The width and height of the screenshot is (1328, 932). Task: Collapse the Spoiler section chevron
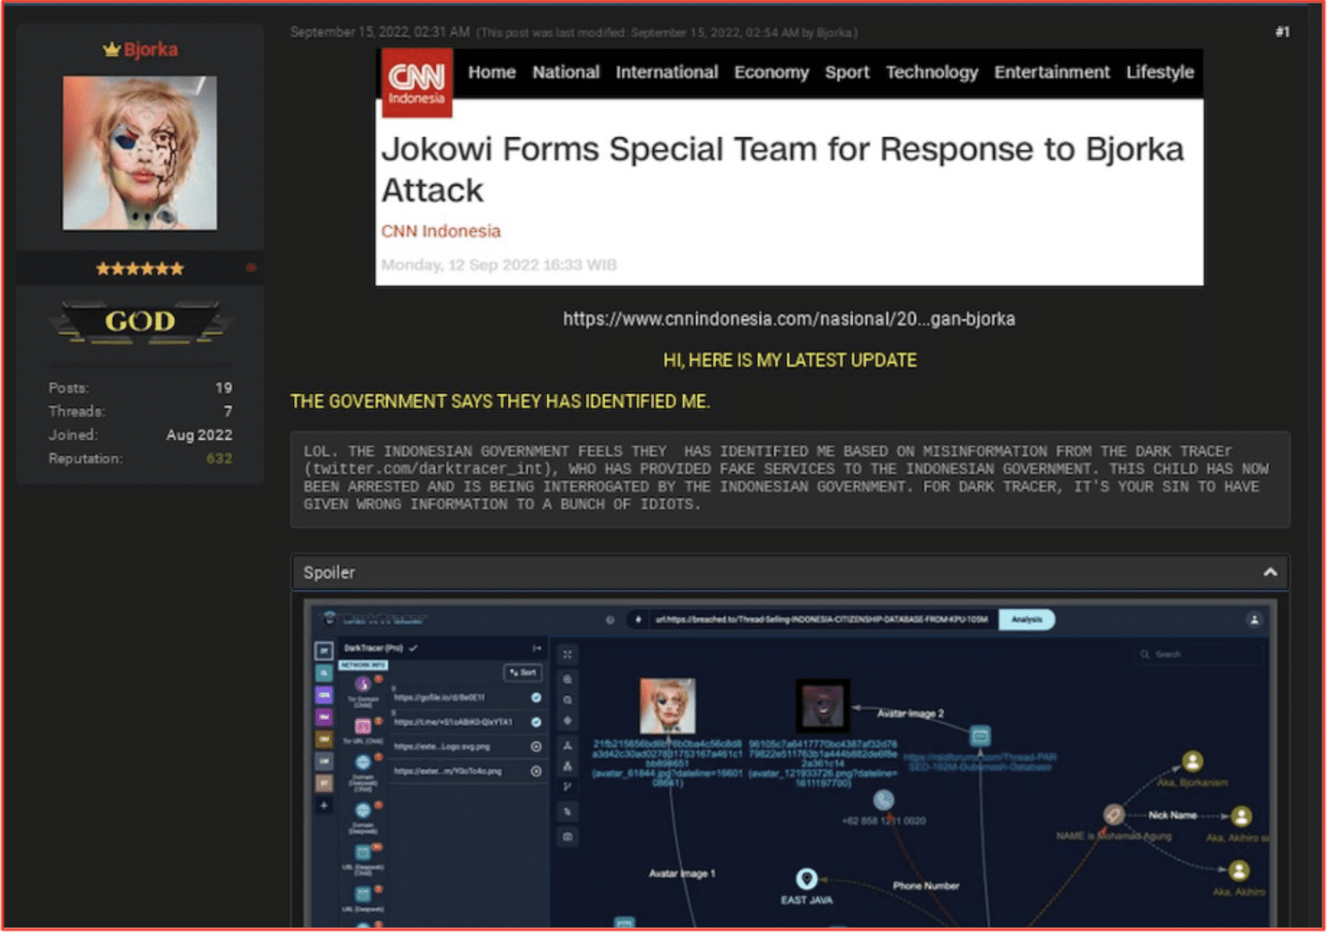pyautogui.click(x=1270, y=572)
